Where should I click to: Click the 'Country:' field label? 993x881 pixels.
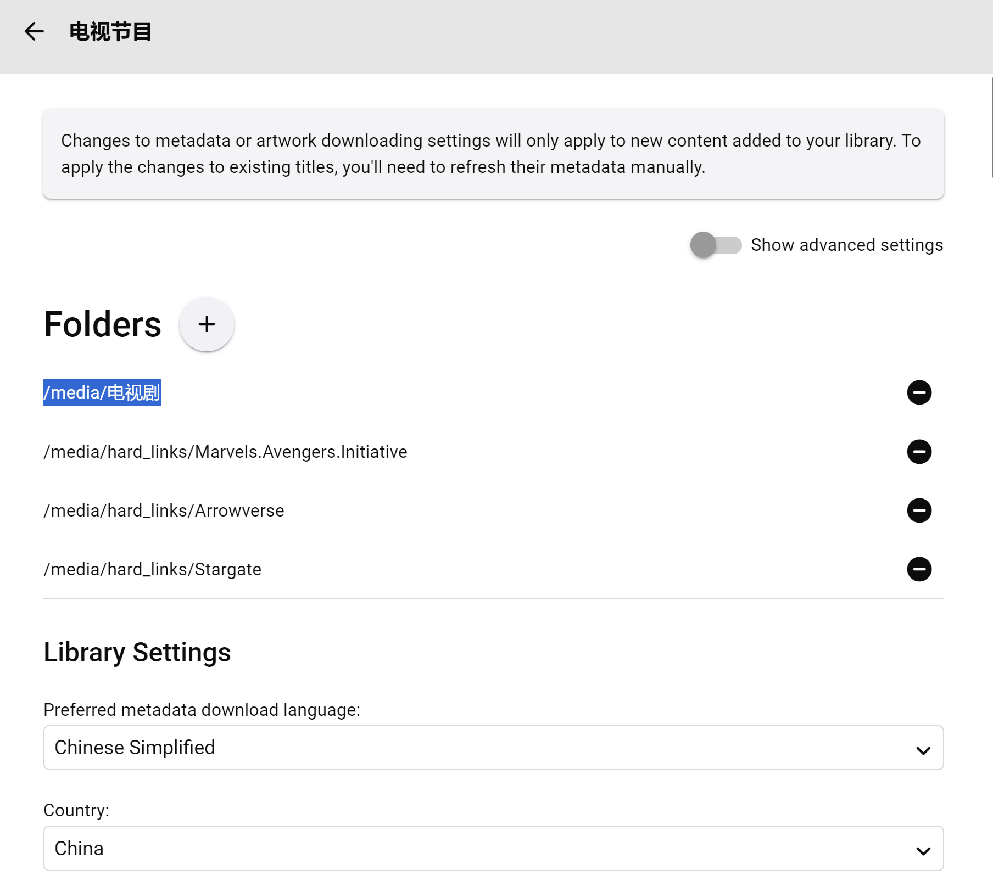[76, 810]
